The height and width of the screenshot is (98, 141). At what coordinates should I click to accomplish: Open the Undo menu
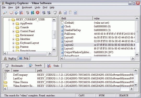[37, 8]
